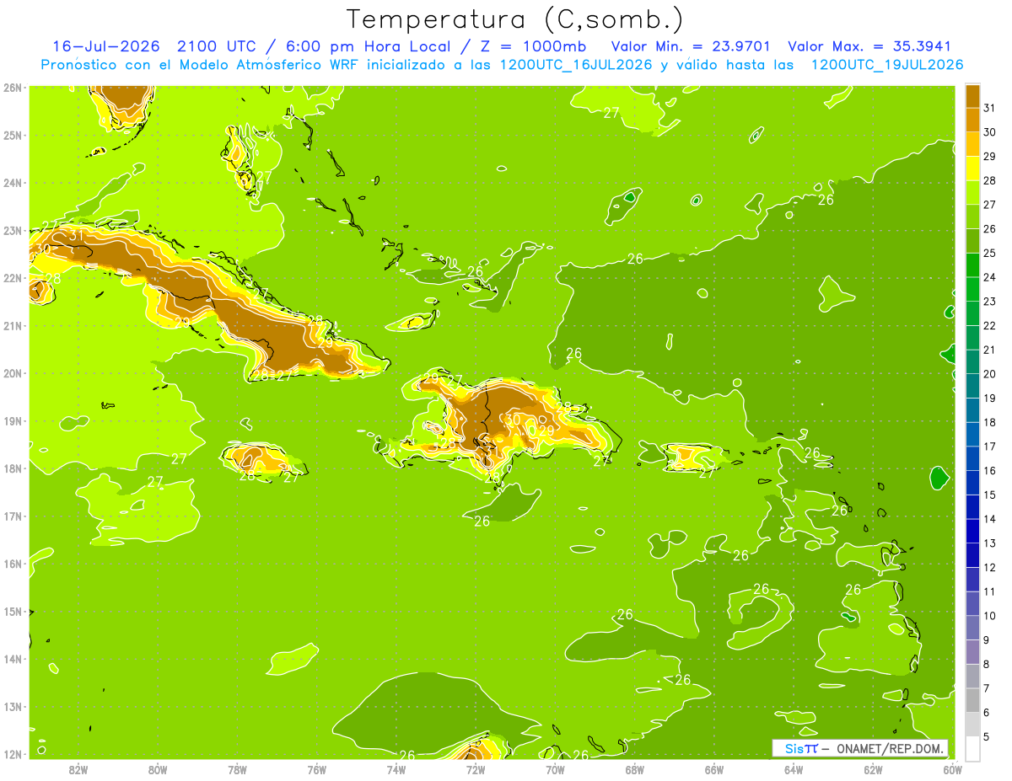
Task: Click the '1200UTC_19JUL2026' valid-until time
Action: pos(887,65)
